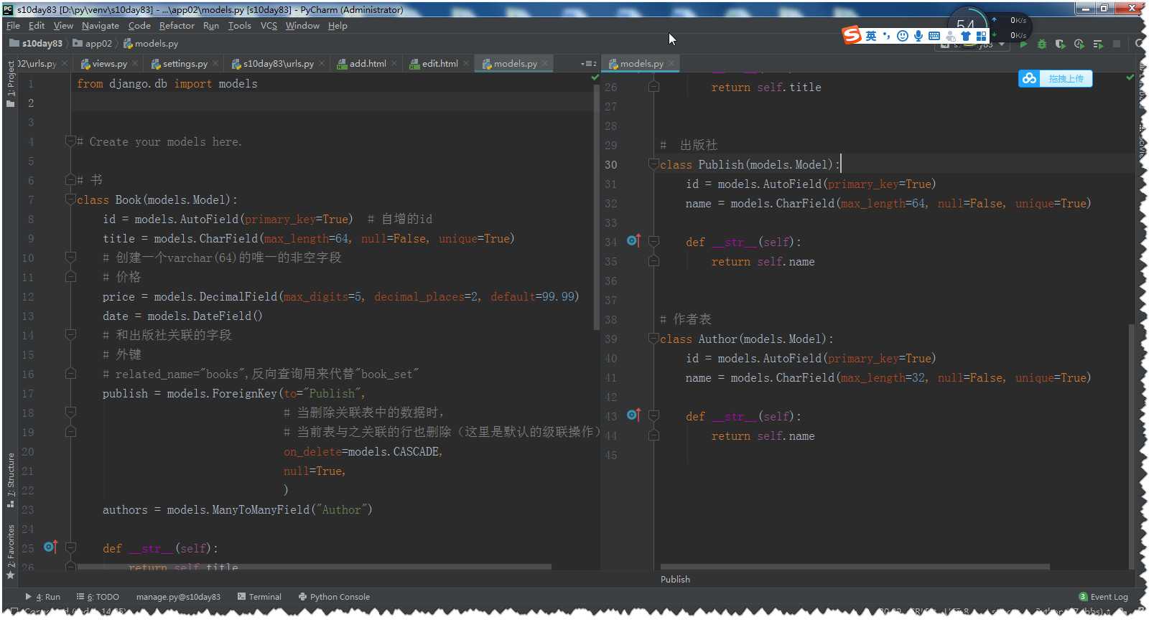Switch to s10day83\urls.py tab
The height and width of the screenshot is (622, 1154).
(278, 64)
